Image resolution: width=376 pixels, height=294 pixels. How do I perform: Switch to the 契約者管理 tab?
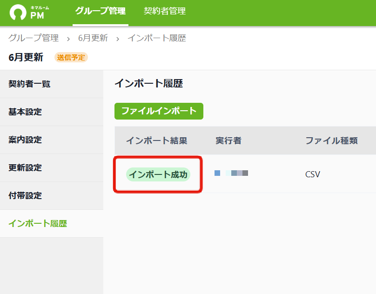pos(165,11)
